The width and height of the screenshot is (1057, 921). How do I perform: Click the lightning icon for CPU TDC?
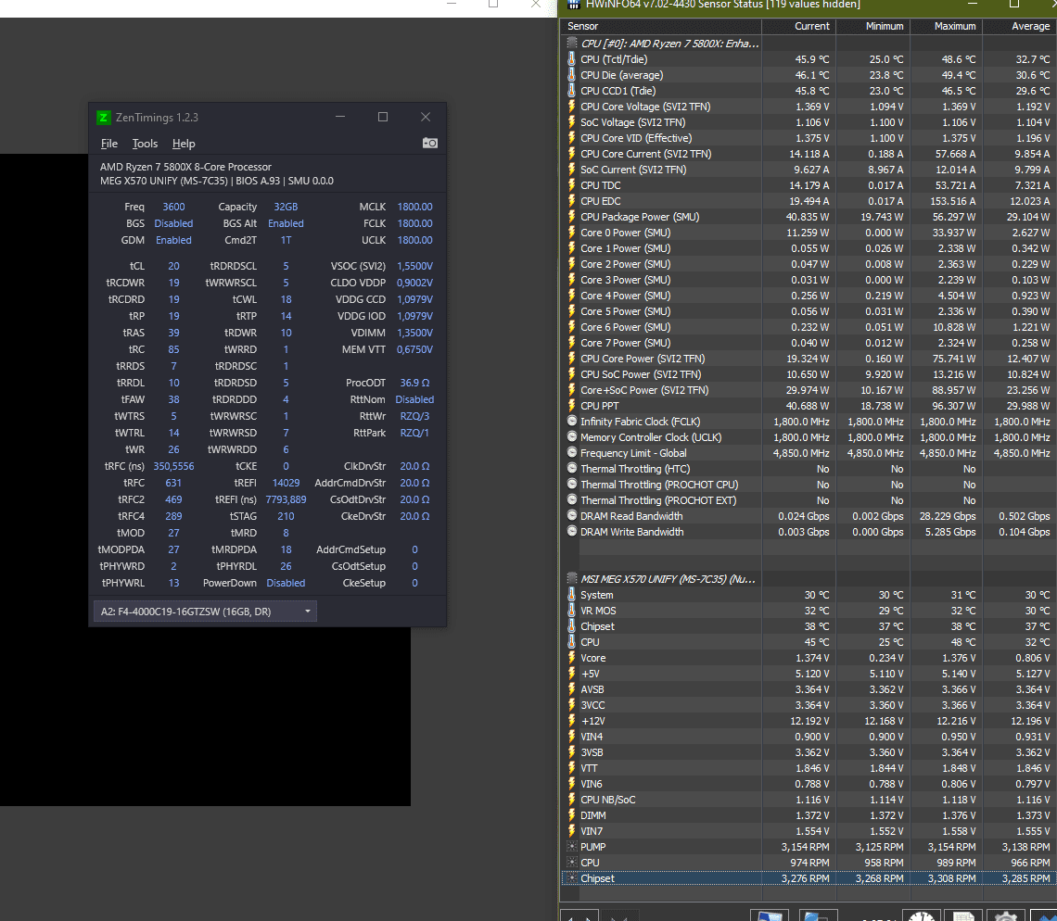click(572, 185)
